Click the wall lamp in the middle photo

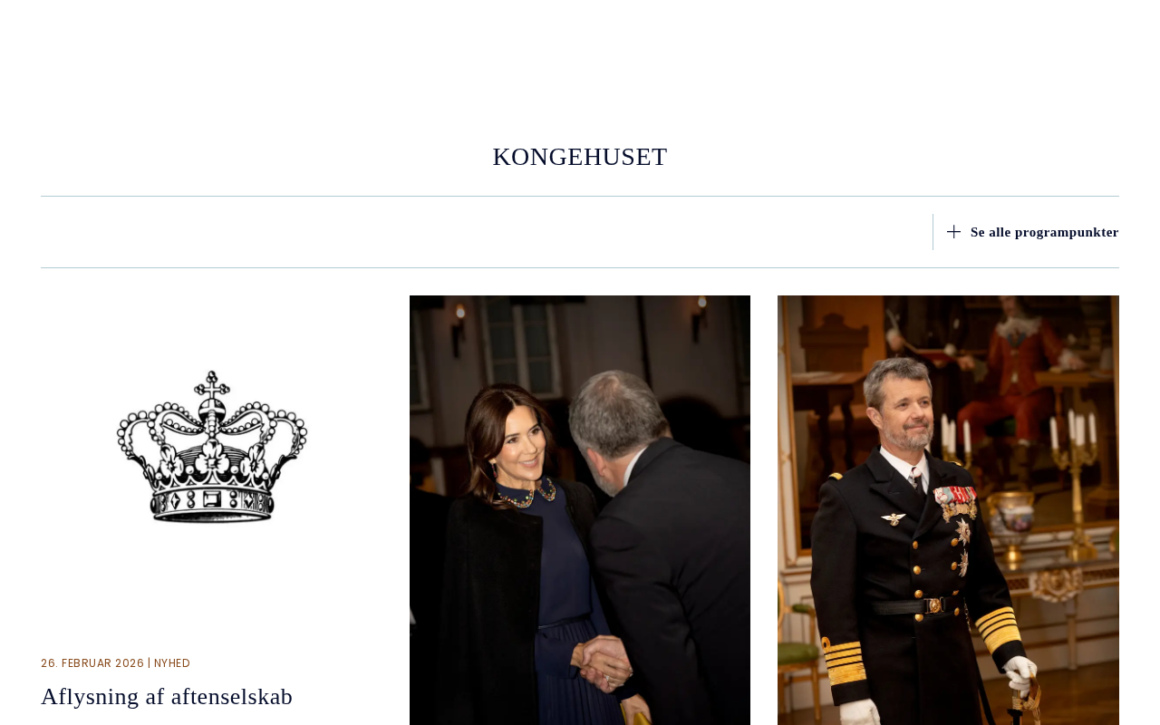click(459, 326)
